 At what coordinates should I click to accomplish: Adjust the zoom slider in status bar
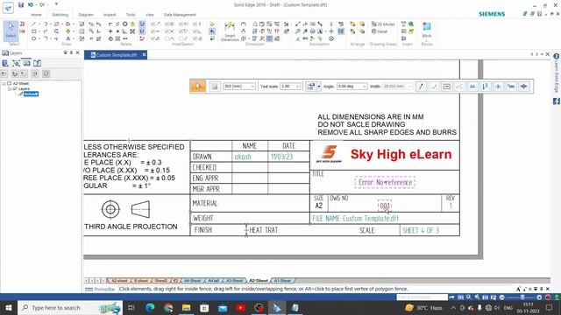pos(522,297)
